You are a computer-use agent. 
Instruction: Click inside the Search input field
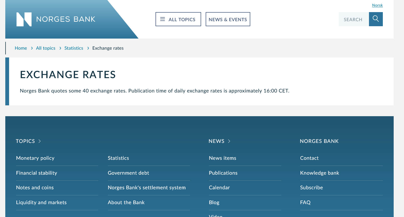pyautogui.click(x=353, y=19)
